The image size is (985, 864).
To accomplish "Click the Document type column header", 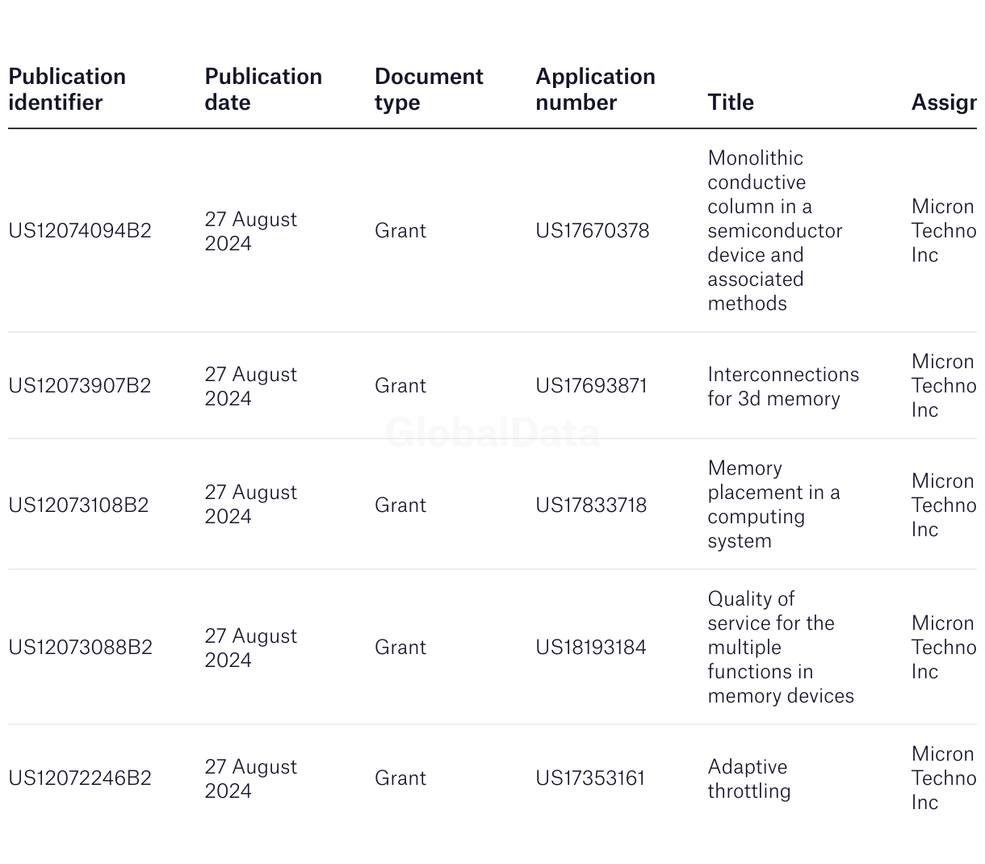I will point(429,90).
